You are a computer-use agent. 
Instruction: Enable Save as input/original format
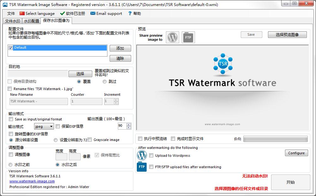(x=11, y=119)
